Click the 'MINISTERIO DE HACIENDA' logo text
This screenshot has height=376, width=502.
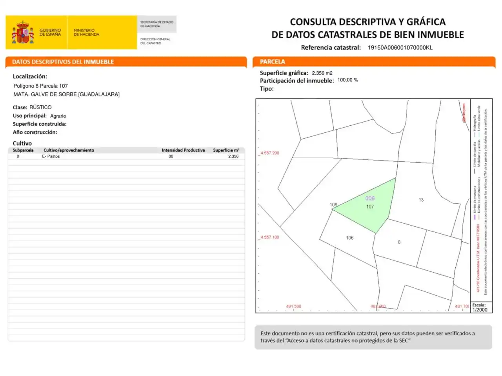tap(86, 32)
